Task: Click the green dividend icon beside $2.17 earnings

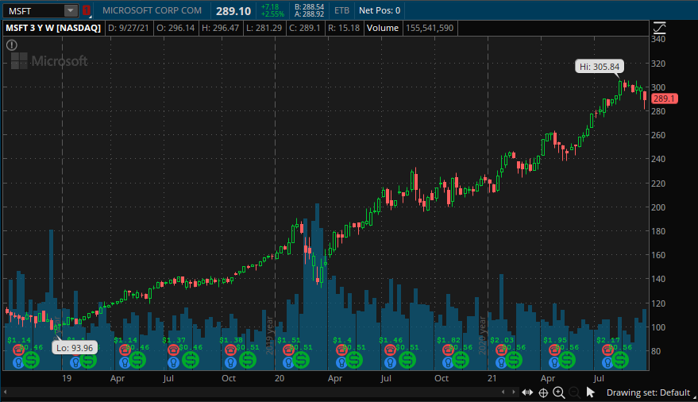Action: click(x=620, y=360)
